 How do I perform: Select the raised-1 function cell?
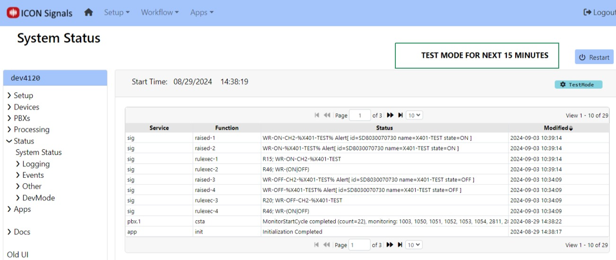[227, 138]
